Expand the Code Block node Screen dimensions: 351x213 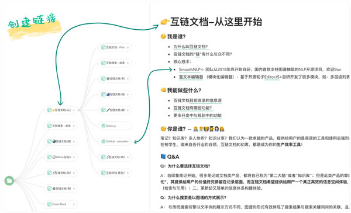74,204
